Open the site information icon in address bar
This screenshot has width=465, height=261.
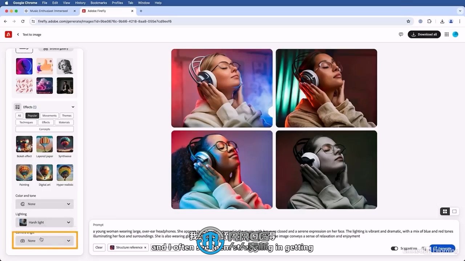click(33, 21)
